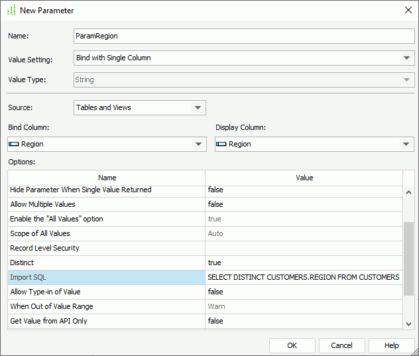Click OK to confirm the parameter

click(292, 345)
